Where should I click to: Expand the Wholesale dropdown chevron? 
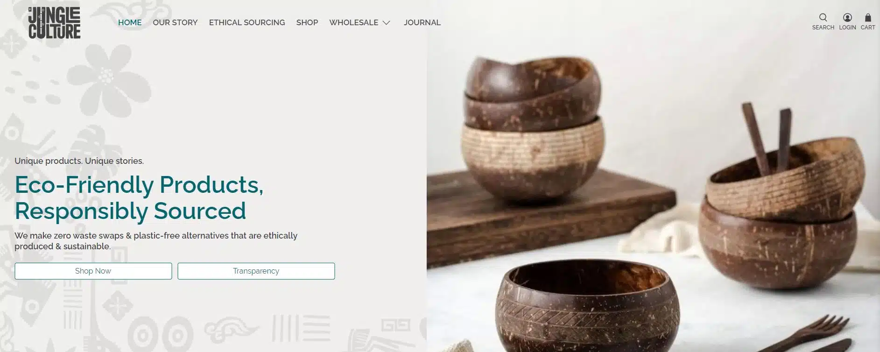tap(386, 22)
